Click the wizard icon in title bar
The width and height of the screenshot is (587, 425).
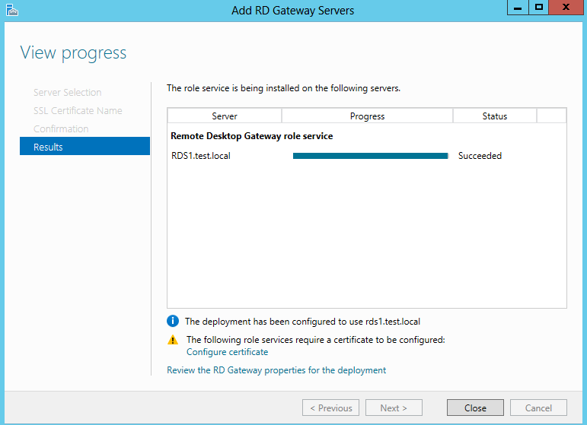click(x=11, y=10)
